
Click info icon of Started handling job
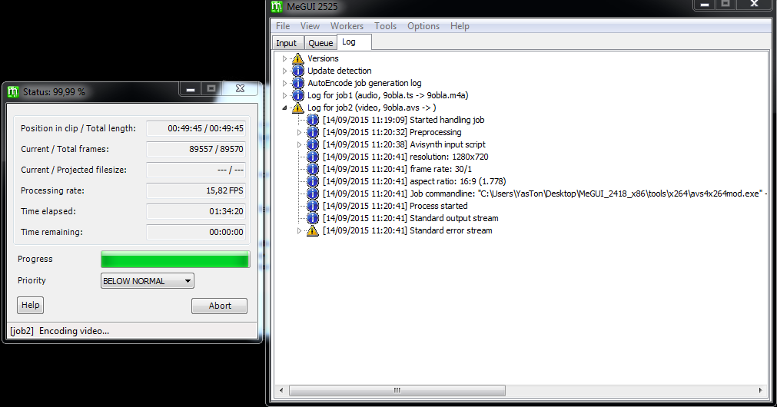click(313, 120)
